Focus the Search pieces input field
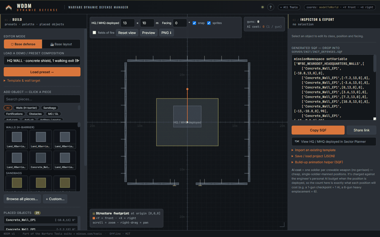The width and height of the screenshot is (380, 237). click(42, 99)
